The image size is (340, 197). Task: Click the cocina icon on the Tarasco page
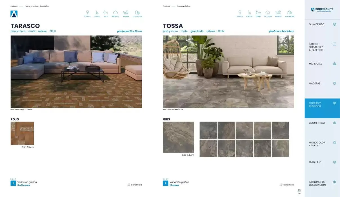pyautogui.click(x=97, y=13)
